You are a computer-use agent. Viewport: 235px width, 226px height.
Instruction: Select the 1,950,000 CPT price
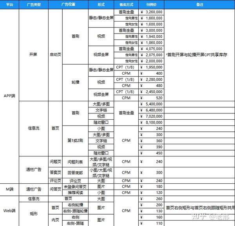coord(151,67)
